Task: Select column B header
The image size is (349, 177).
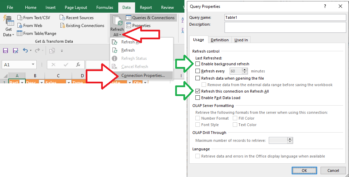Action: click(35, 76)
